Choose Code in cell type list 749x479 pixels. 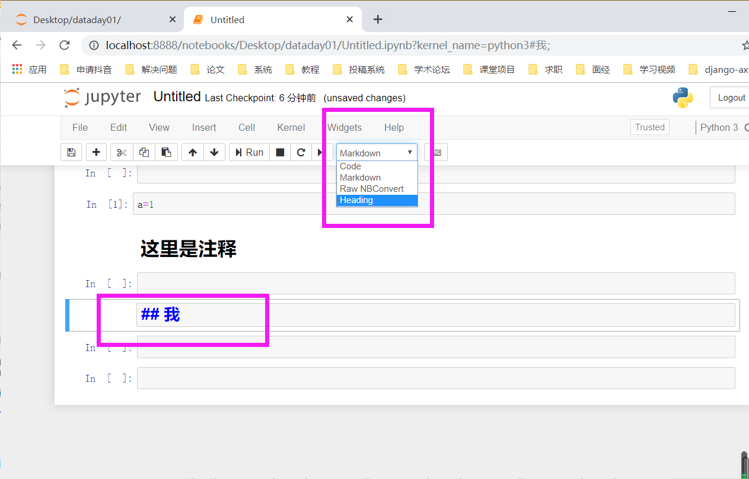pyautogui.click(x=377, y=166)
